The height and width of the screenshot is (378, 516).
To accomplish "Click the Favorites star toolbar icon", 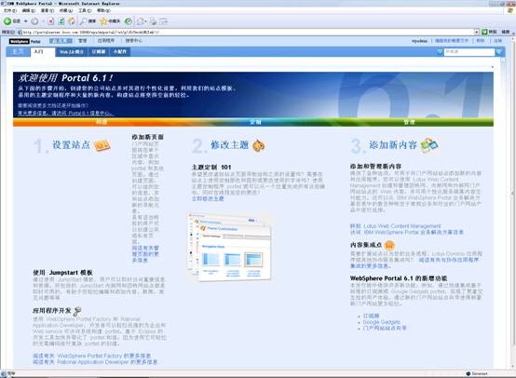I will 110,21.
